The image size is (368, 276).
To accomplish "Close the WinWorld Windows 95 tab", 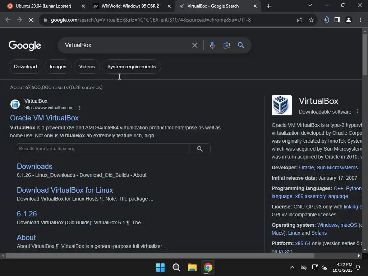I will pos(169,6).
